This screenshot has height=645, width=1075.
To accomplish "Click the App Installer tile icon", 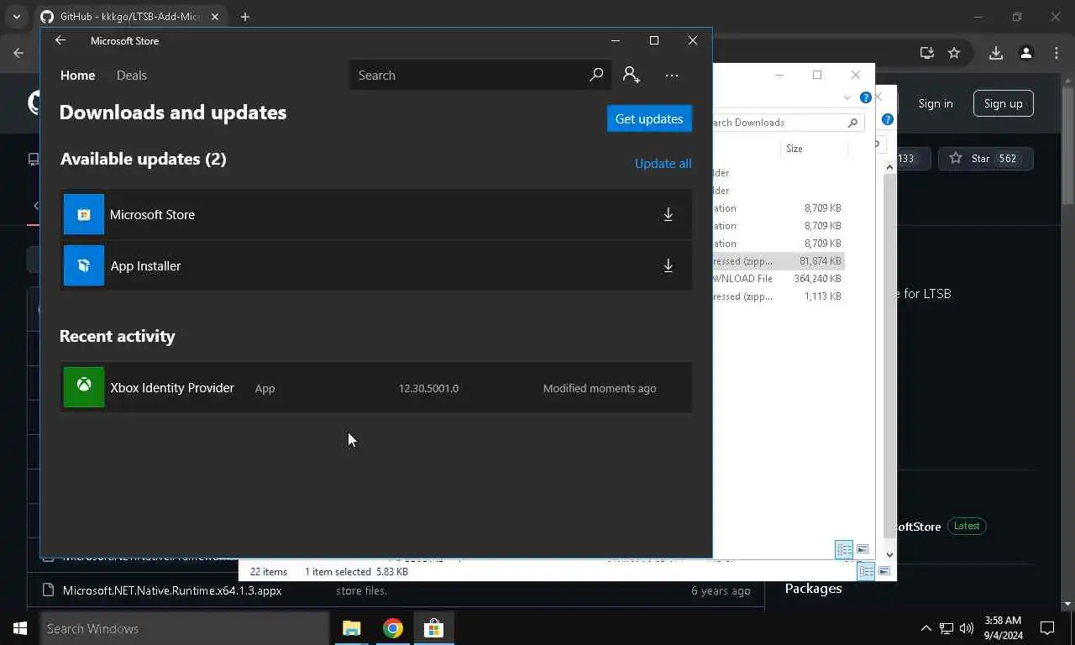I will (84, 265).
